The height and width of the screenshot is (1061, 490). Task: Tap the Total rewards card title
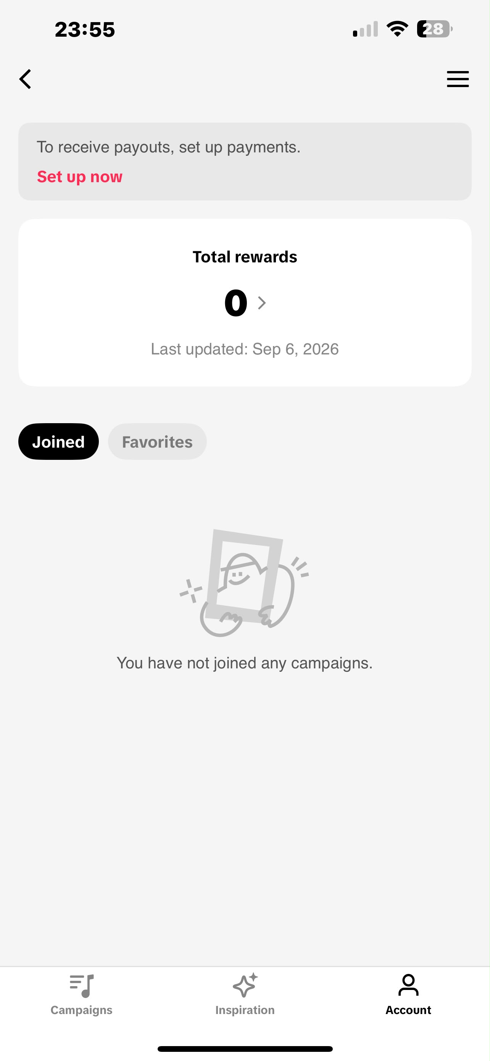[x=245, y=257]
